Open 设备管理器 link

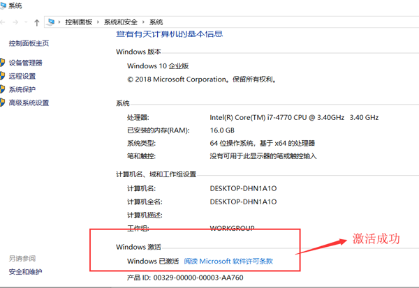(x=25, y=63)
